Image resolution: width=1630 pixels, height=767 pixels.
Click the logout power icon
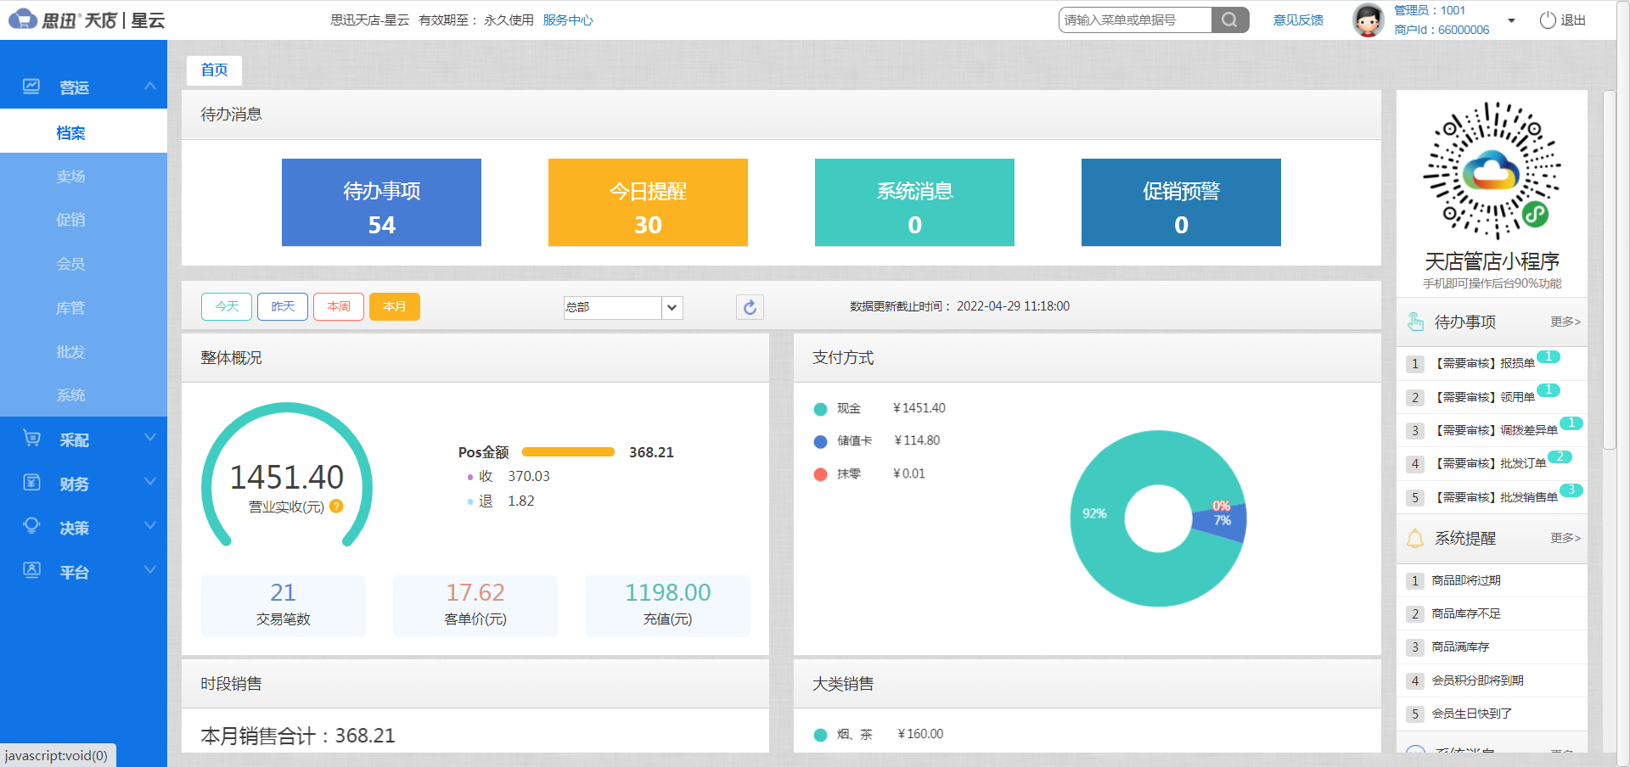(x=1548, y=20)
